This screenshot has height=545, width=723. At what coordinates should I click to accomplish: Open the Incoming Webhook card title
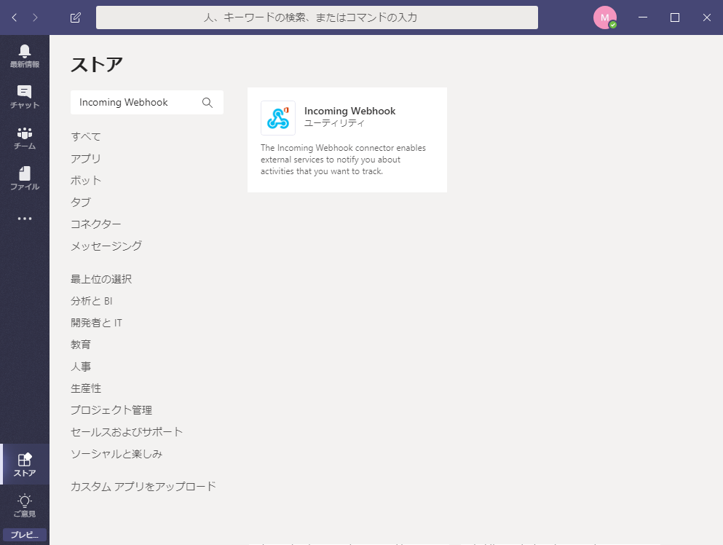(x=349, y=111)
